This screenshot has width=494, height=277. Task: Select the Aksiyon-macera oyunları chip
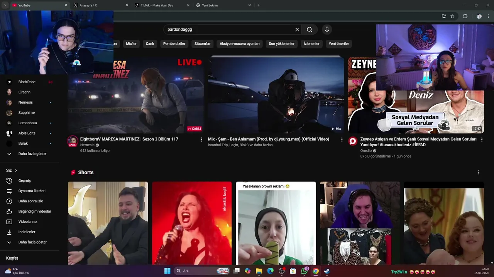click(x=240, y=44)
